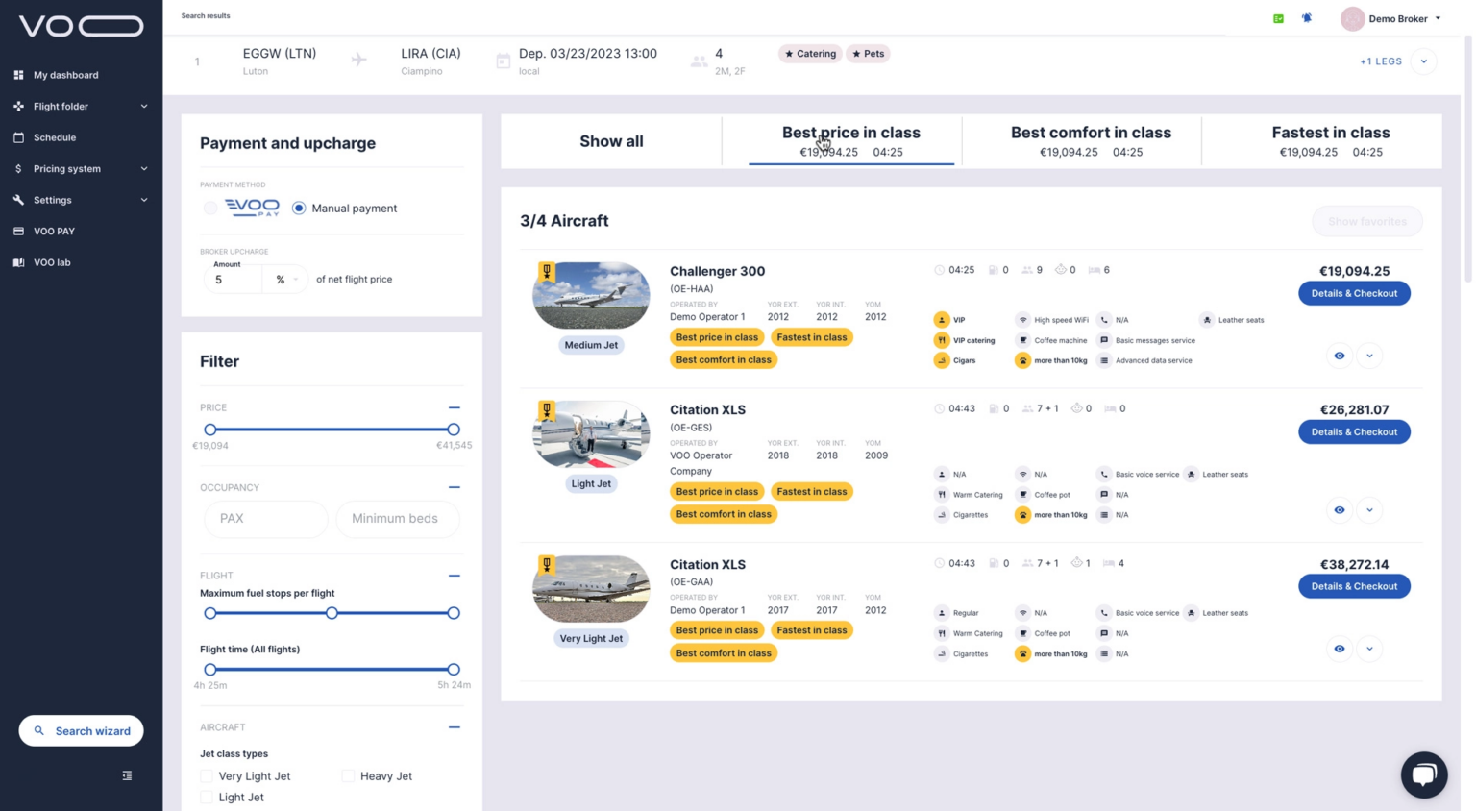Screen dimensions: 1476x811
Task: Open the Search wizard
Action: coord(82,731)
